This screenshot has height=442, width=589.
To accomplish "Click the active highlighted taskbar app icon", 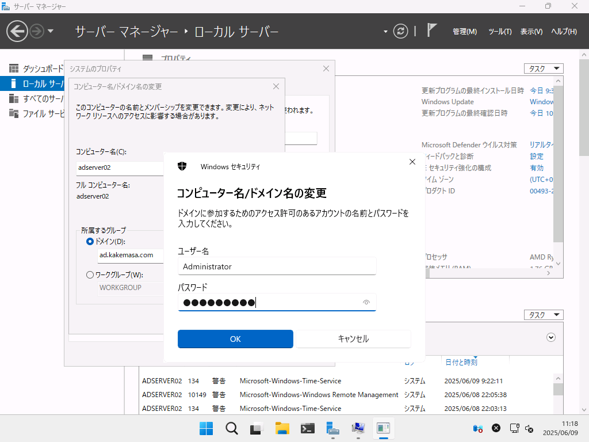I will click(x=383, y=428).
